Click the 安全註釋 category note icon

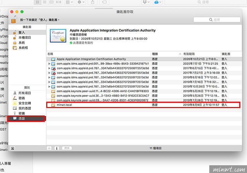(x=15, y=103)
